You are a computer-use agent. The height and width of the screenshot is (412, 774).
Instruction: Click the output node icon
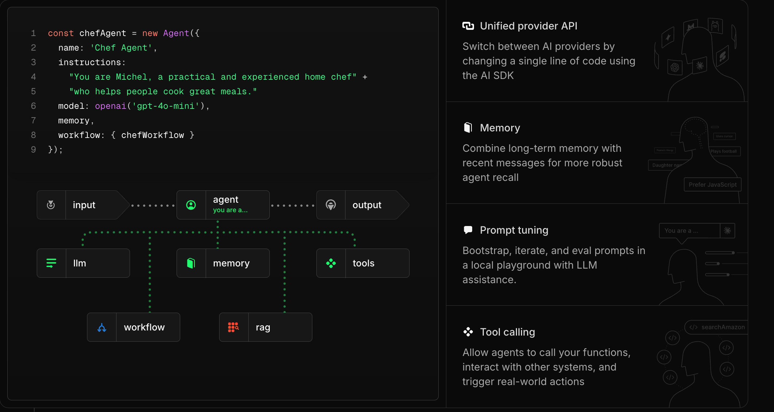[331, 205]
